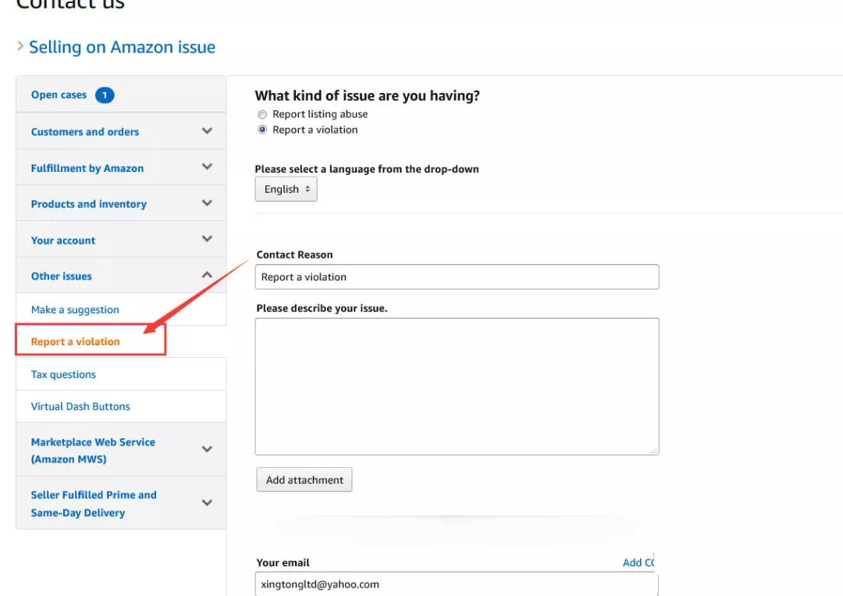This screenshot has height=596, width=843.
Task: Click the Contact Reason input field
Action: 457,277
